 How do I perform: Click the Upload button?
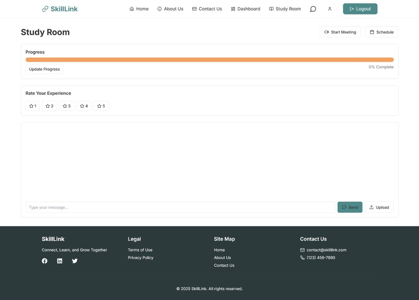(x=379, y=207)
